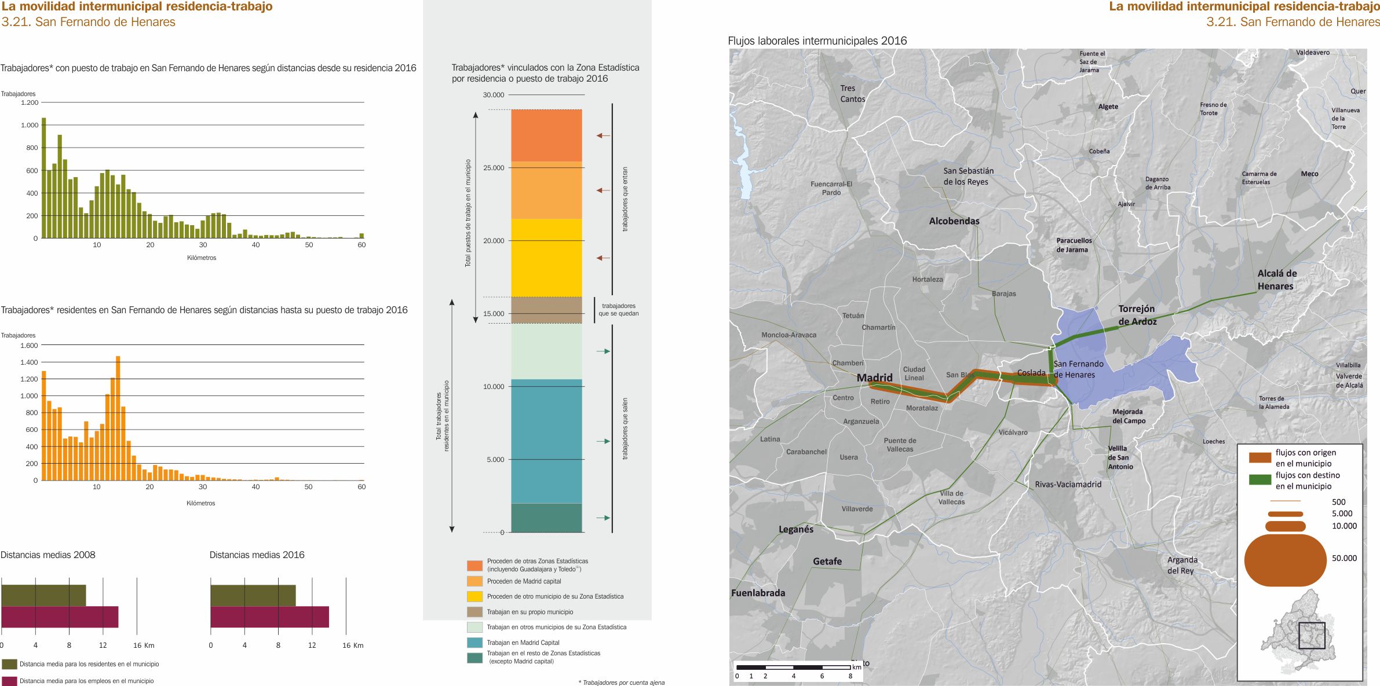Click the large teal segment of stacked bar
Image resolution: width=1380 pixels, height=686 pixels.
point(546,441)
